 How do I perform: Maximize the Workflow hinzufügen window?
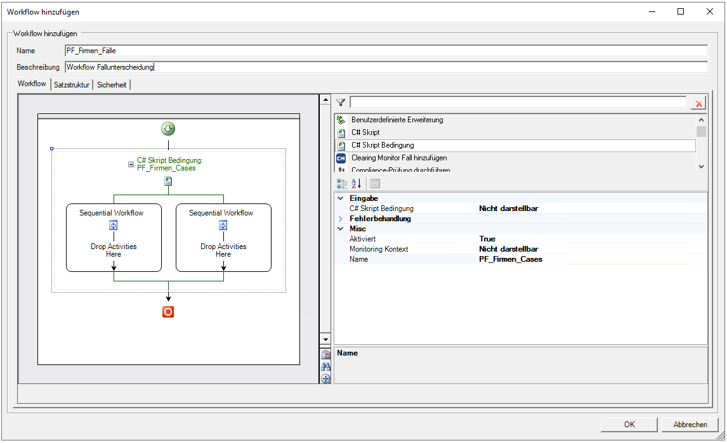coord(681,11)
